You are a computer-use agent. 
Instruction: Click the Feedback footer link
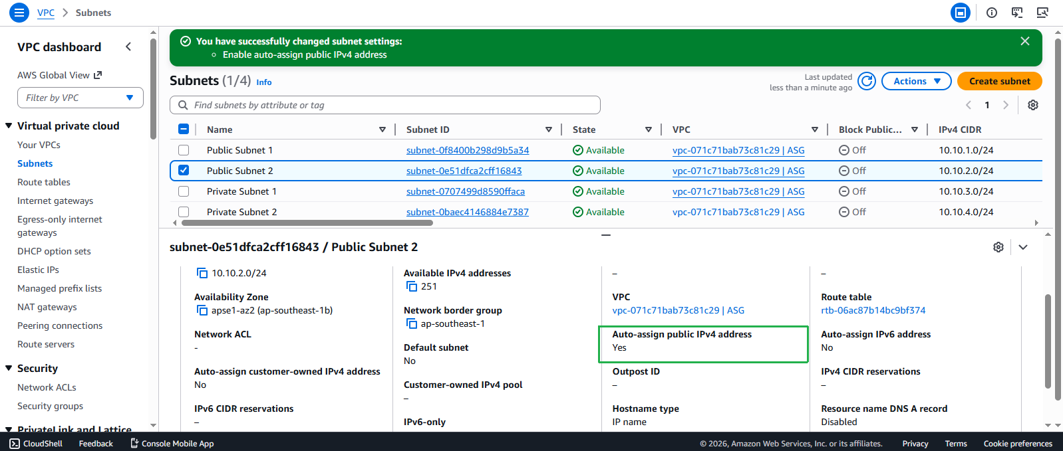point(96,443)
